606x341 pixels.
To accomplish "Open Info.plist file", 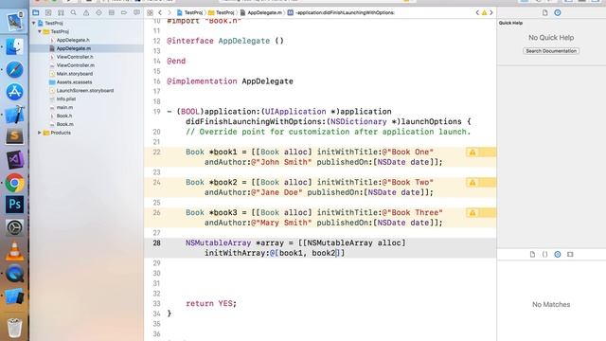I will pos(65,99).
